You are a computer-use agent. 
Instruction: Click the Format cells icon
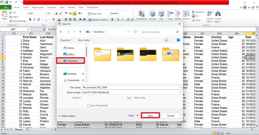click(x=186, y=14)
